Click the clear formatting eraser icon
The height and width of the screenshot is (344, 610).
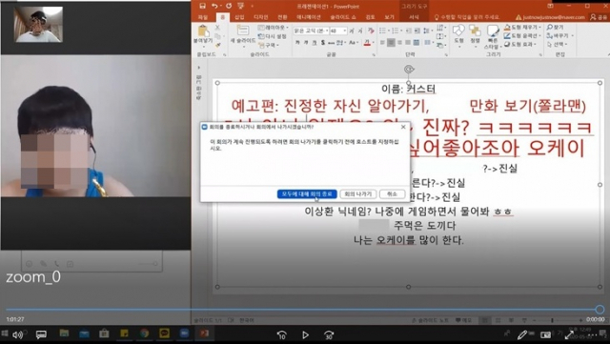[x=371, y=30]
